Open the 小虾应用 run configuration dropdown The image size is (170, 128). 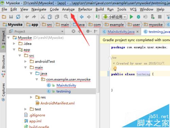click(115, 17)
